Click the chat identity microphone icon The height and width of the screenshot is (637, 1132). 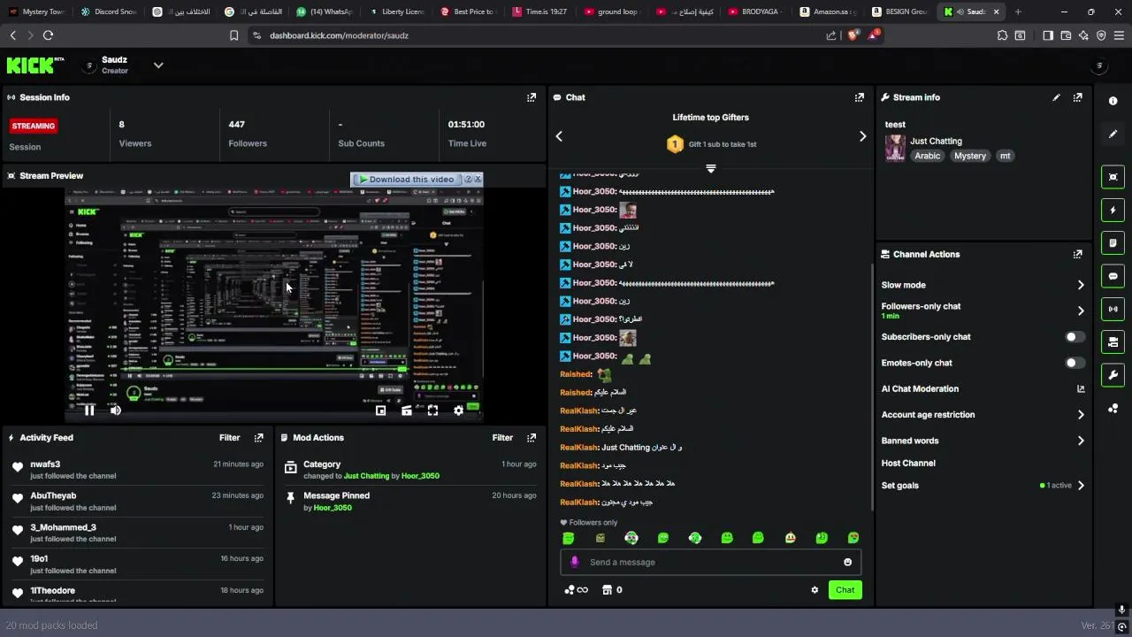coord(575,562)
